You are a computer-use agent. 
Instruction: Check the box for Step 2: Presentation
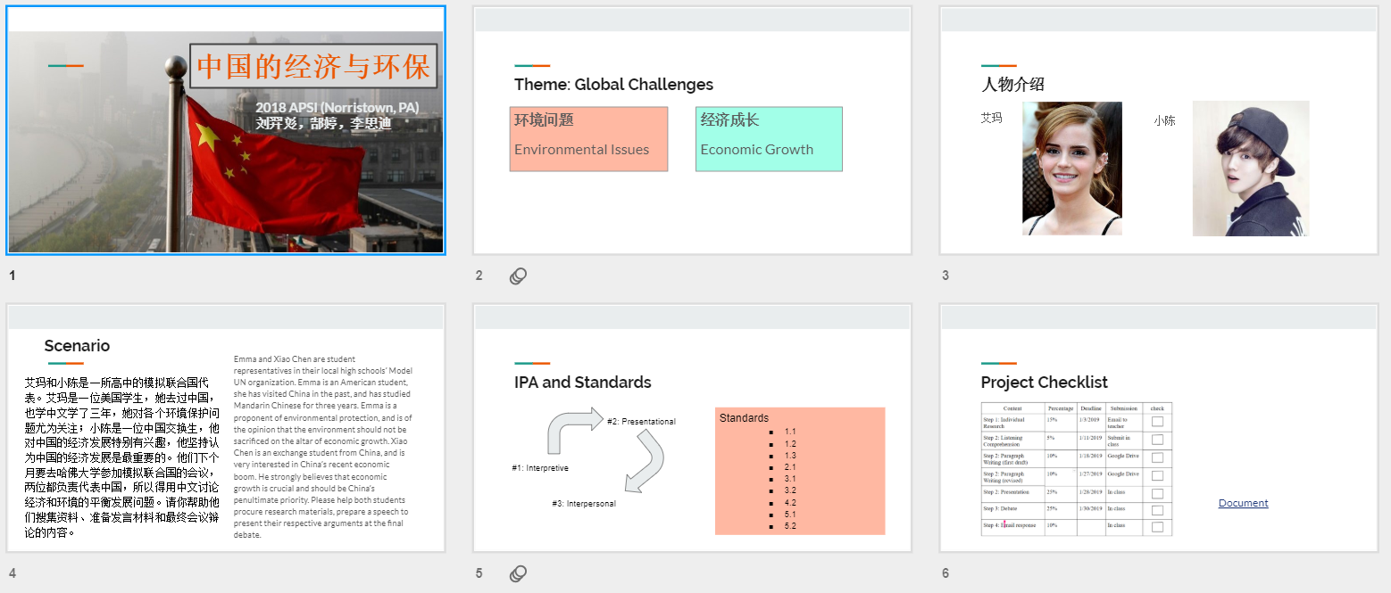1157,493
